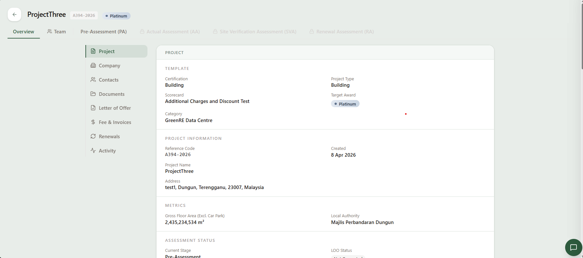Click the METRICS section heading

[175, 206]
